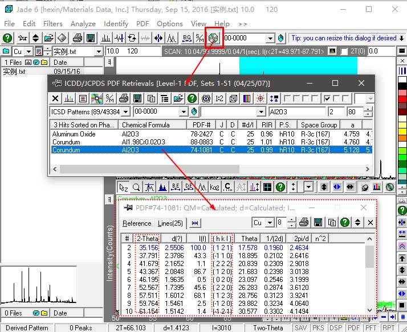The image size is (407, 332).
Task: Click the 1:2 icon in PDF Retrievals toolbar
Action: click(x=219, y=98)
